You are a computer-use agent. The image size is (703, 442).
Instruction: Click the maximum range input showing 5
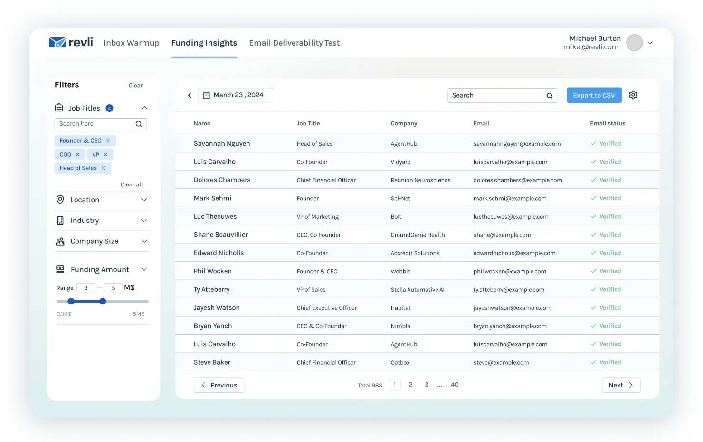pyautogui.click(x=114, y=288)
